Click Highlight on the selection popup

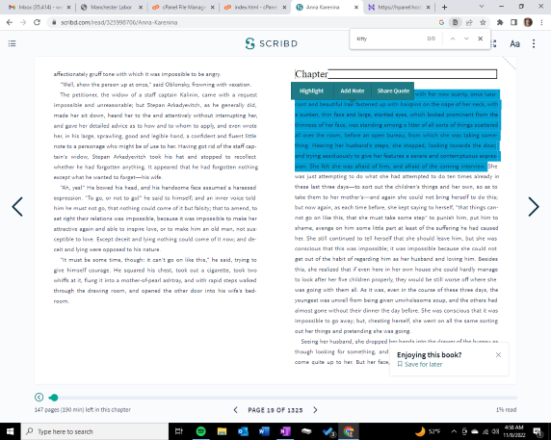coord(312,91)
